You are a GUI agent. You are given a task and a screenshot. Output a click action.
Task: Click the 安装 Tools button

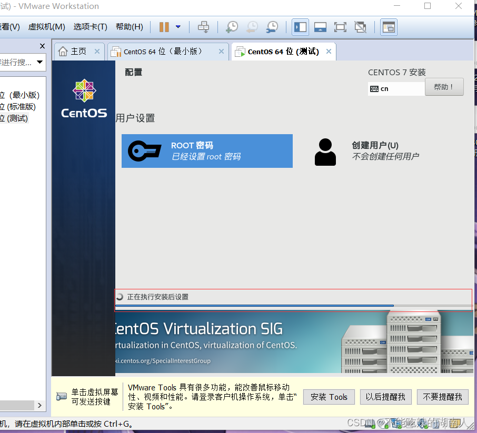[x=329, y=397]
